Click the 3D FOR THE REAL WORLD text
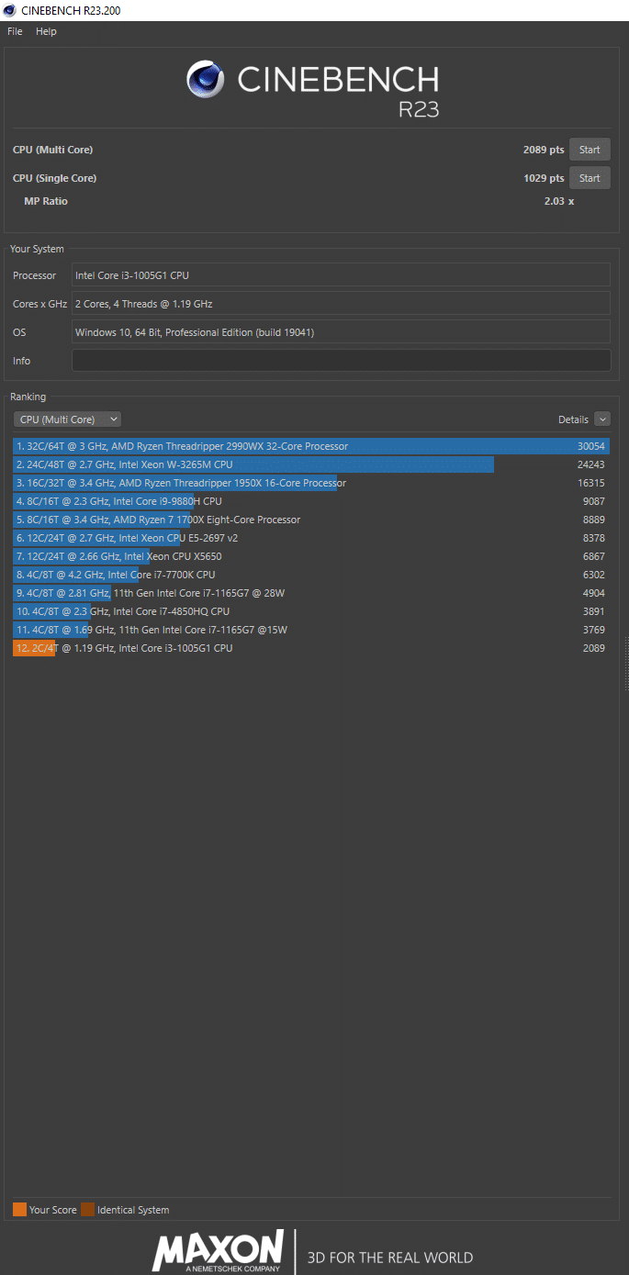The height and width of the screenshot is (1275, 629). pyautogui.click(x=390, y=1258)
